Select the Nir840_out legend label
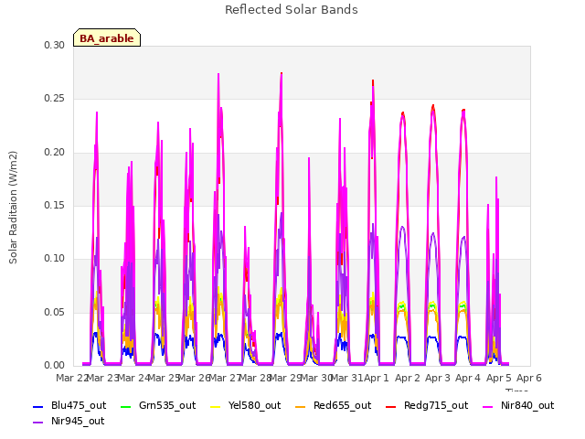 pos(527,405)
